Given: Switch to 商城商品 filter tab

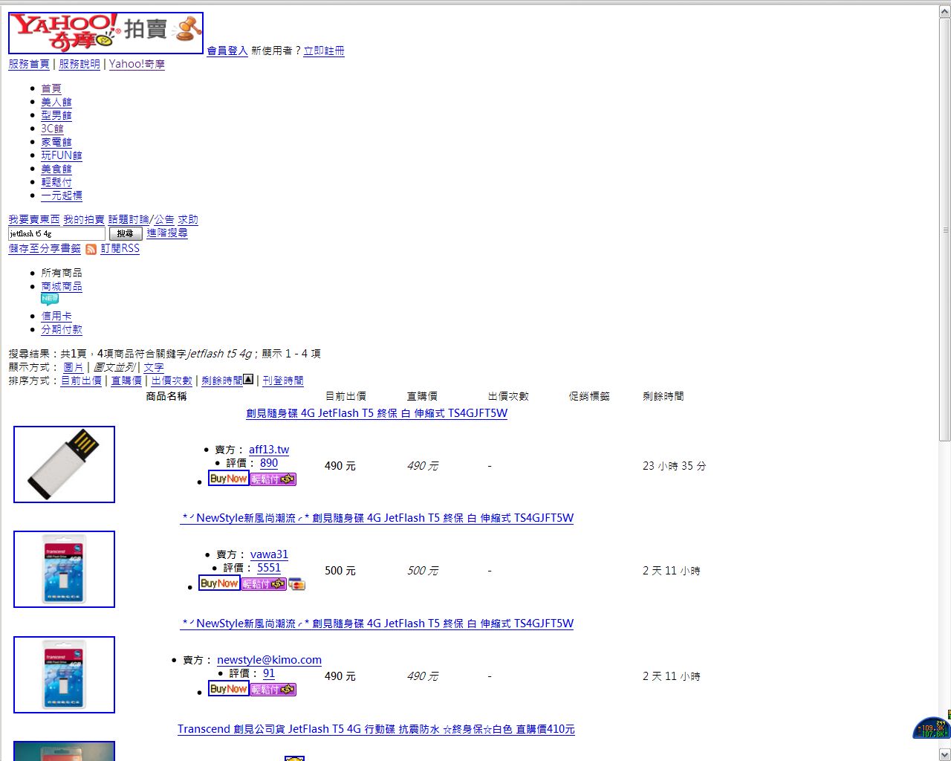Looking at the screenshot, I should [62, 286].
